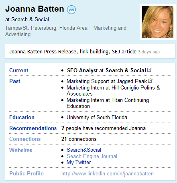Click the Recommendations section label
The width and height of the screenshot is (177, 183).
[33, 128]
